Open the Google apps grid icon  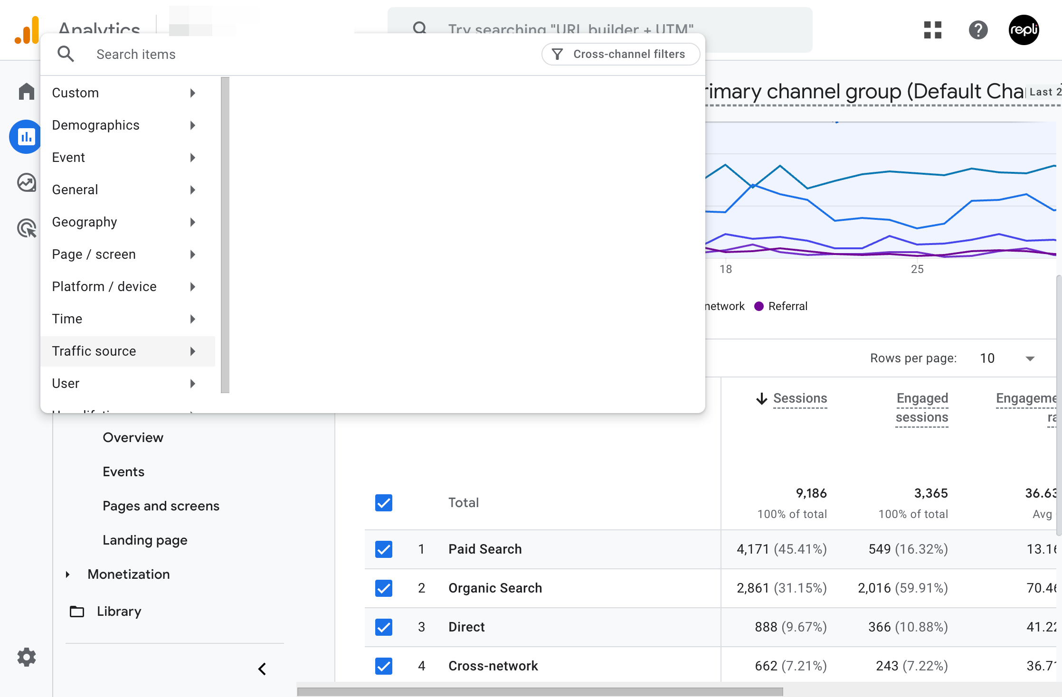point(933,30)
